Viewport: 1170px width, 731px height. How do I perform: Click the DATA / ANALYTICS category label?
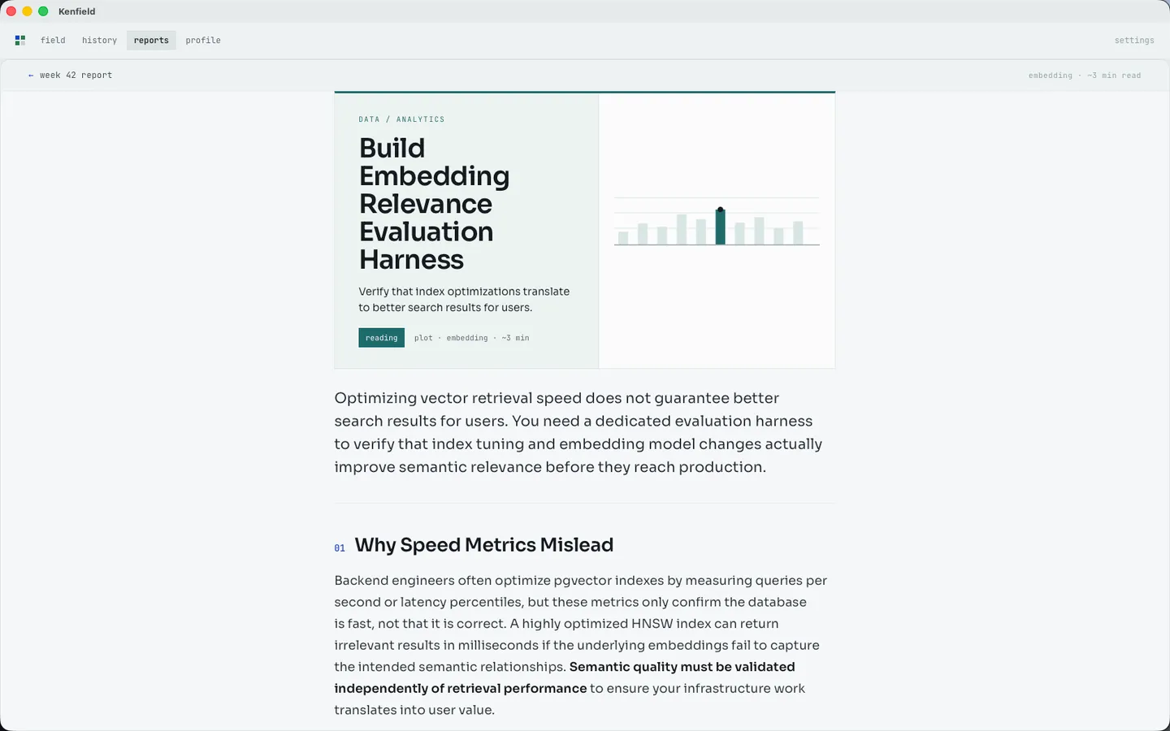(x=401, y=119)
